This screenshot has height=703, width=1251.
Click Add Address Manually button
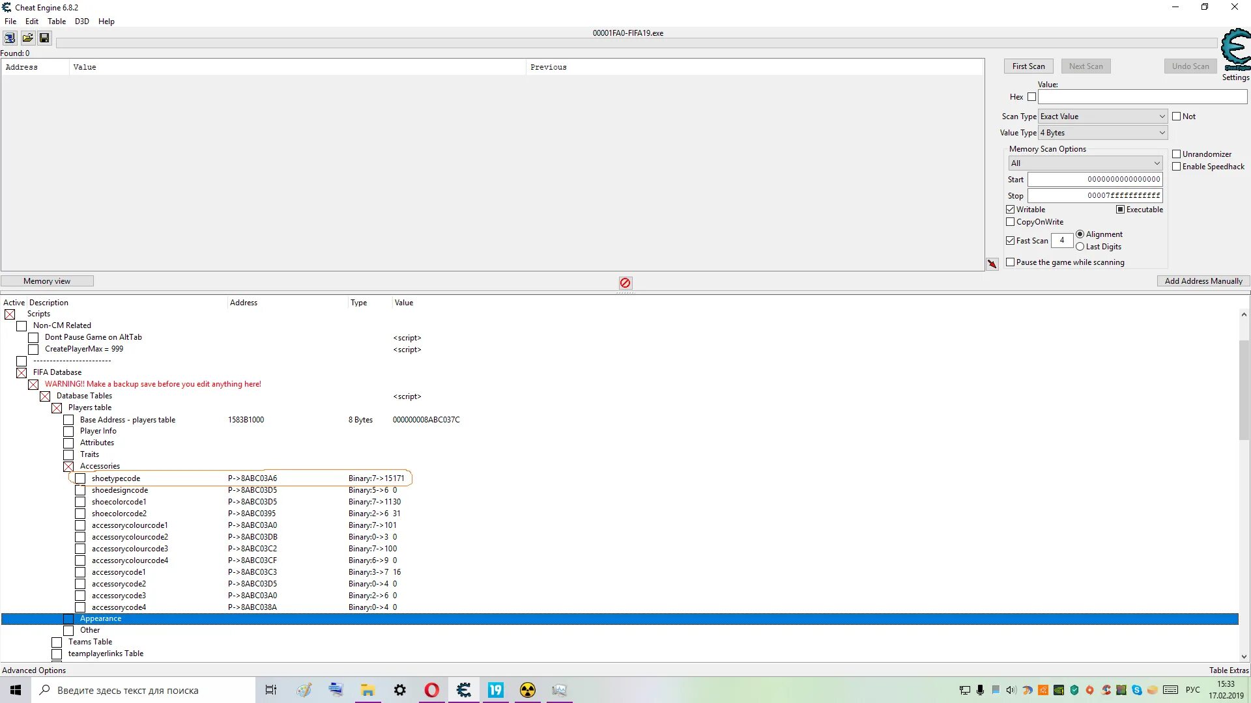pos(1203,281)
